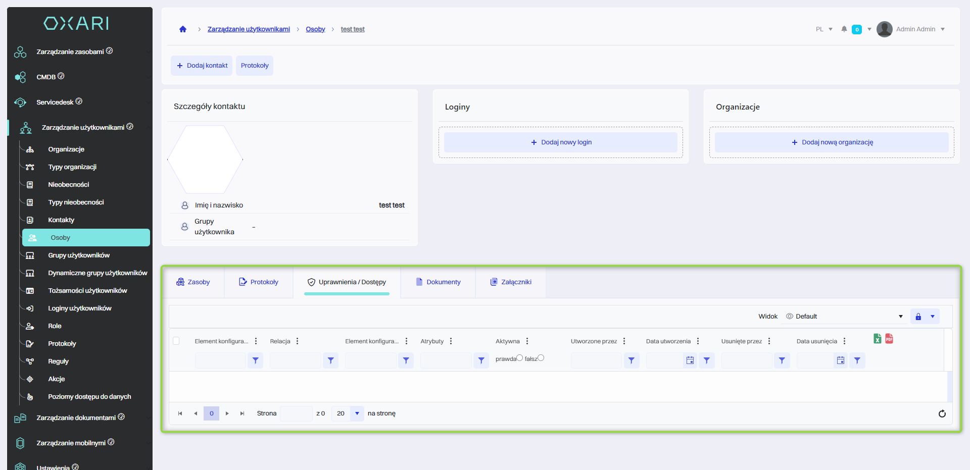Expand the Widok Default dropdown

coord(900,317)
